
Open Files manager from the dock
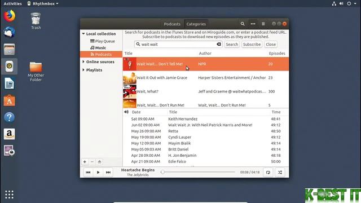tap(9, 49)
